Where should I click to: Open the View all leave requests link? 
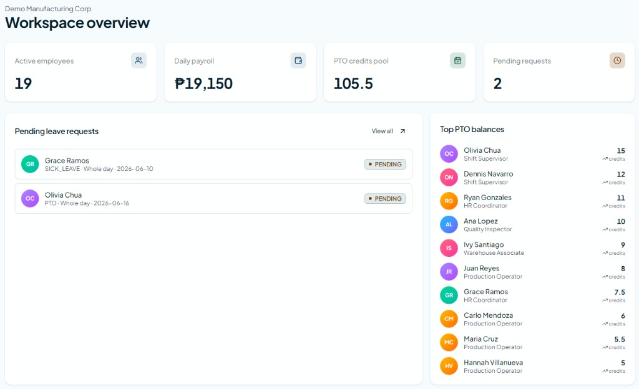(x=388, y=131)
